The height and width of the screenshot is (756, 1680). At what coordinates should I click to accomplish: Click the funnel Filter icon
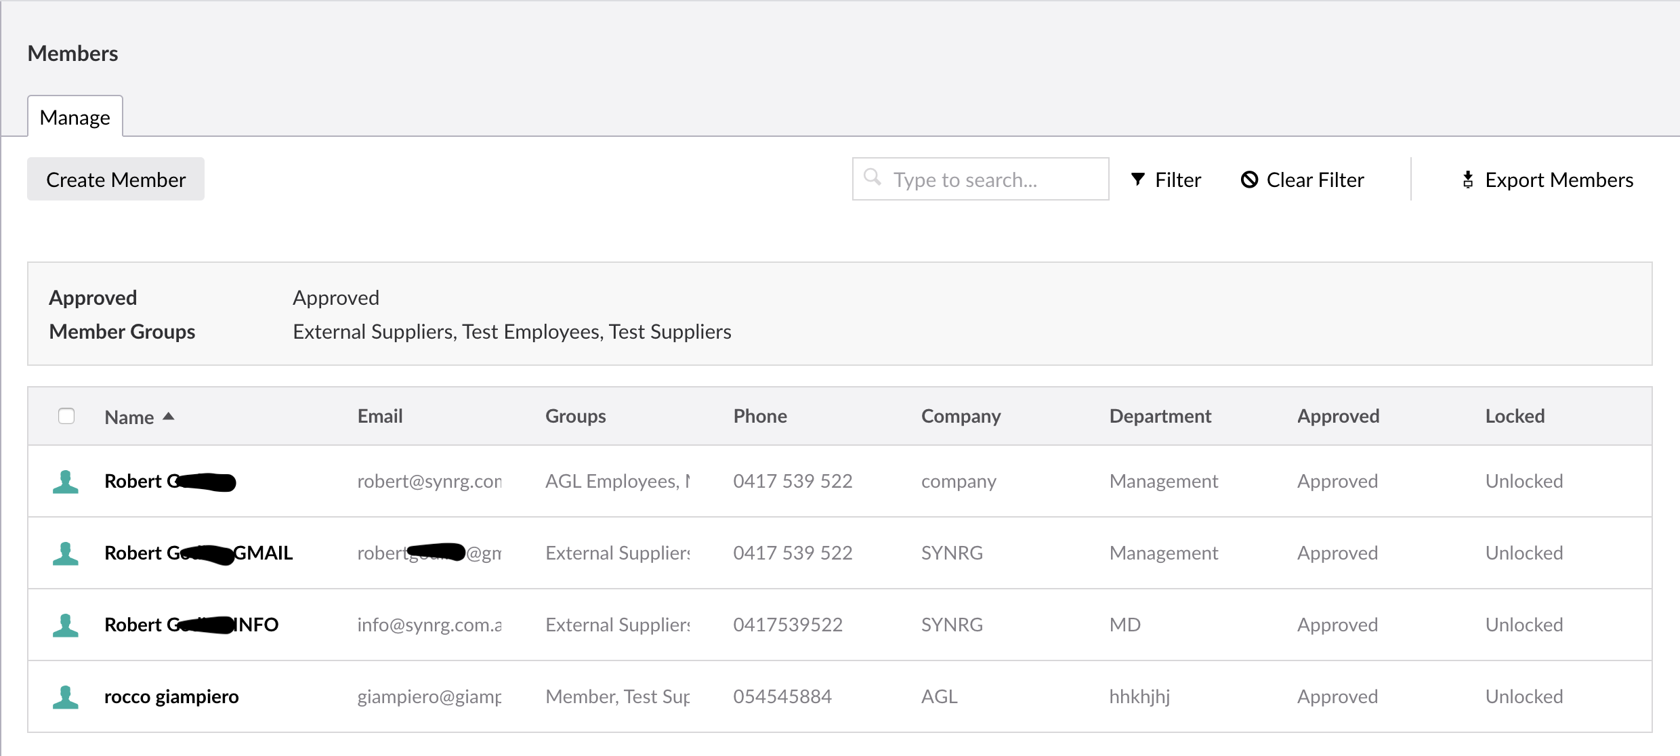click(x=1138, y=180)
